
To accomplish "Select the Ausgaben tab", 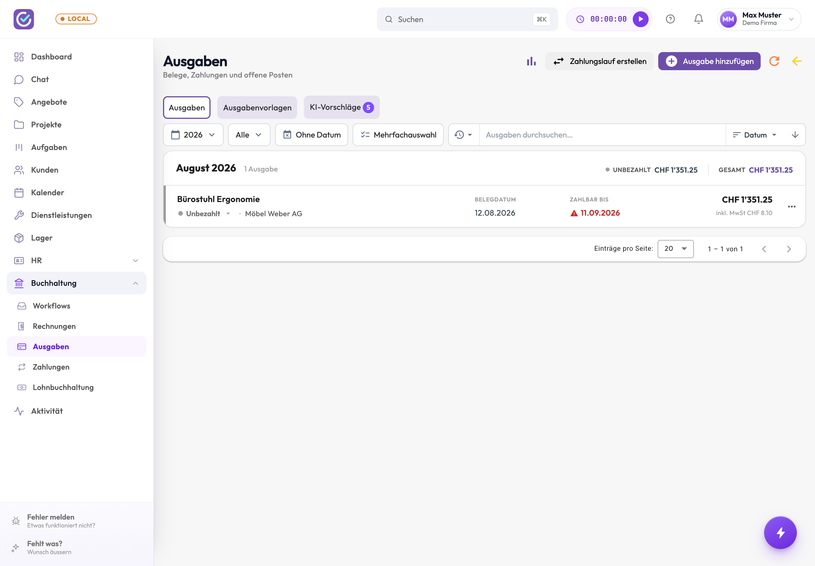I will [x=186, y=108].
